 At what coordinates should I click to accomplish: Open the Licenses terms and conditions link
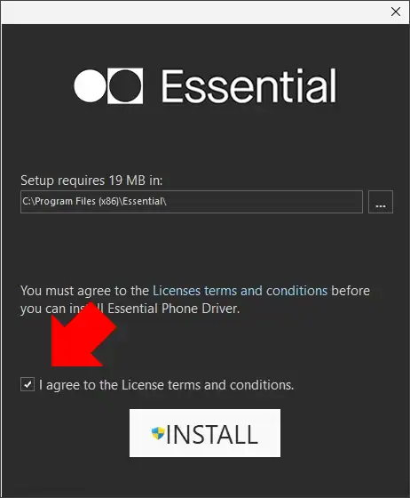[x=240, y=291]
